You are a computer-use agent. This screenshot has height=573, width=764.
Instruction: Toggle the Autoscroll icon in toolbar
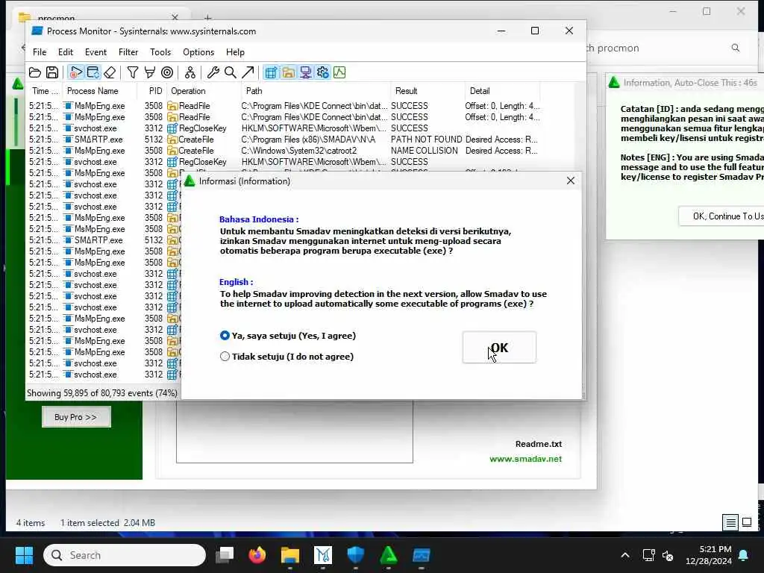93,72
